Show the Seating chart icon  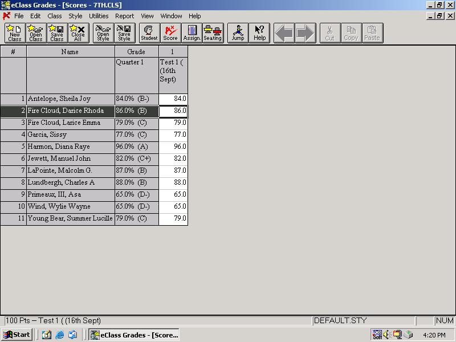(x=213, y=33)
